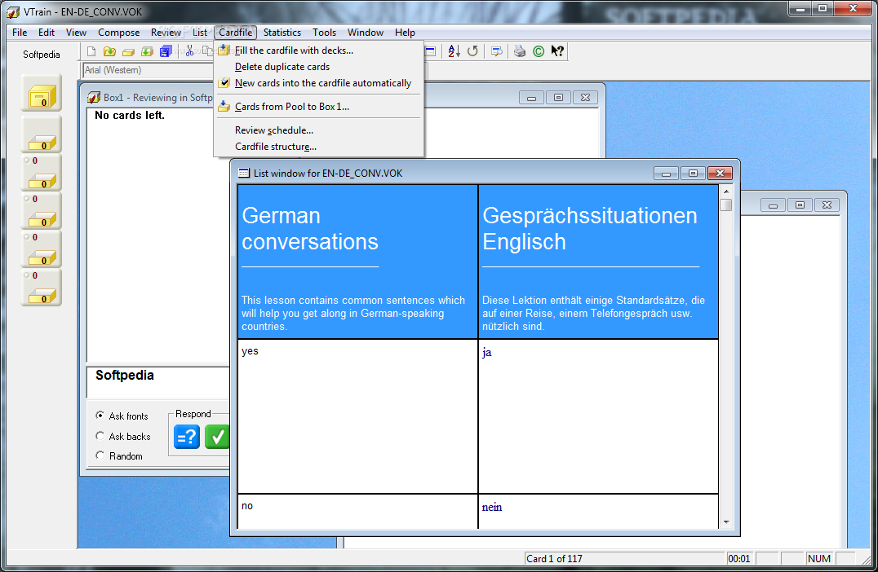Click the box with green arrow icon

tap(147, 51)
